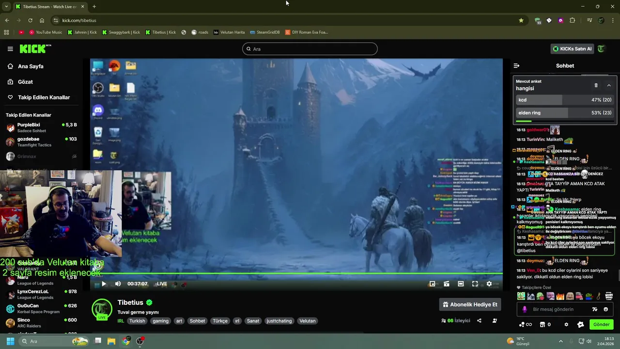Screen dimensions: 620x349
Task: Open the chat translate icon
Action: pos(595,309)
